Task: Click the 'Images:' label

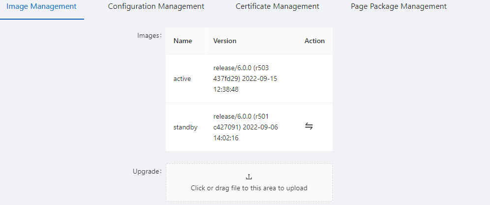Action: point(150,35)
